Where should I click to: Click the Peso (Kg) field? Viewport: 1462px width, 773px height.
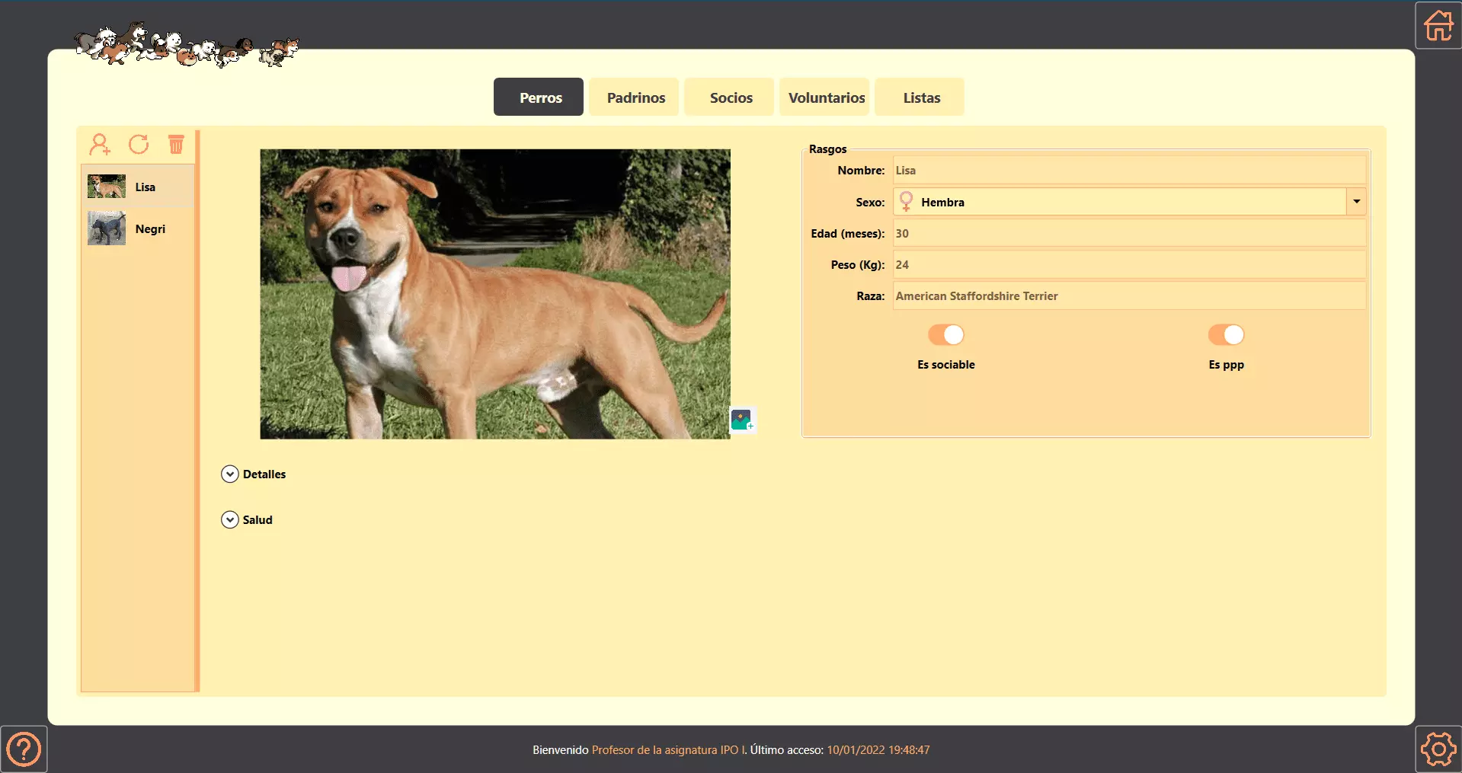click(1129, 265)
